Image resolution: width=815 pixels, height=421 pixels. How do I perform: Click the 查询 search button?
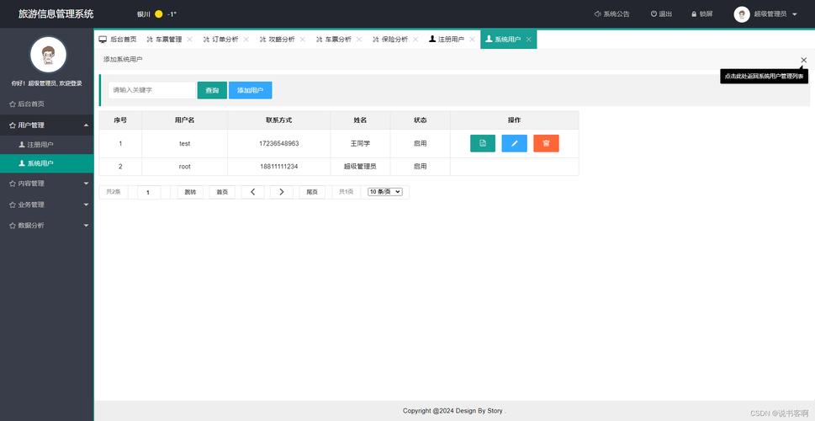tap(212, 90)
